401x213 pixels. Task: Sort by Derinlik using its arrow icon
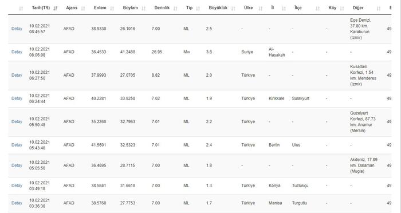[175, 9]
